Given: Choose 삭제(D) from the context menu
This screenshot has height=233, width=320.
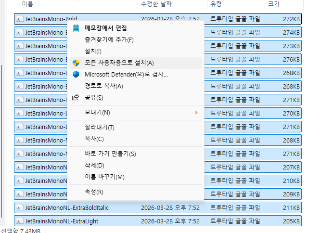Looking at the screenshot, I should (x=136, y=165).
